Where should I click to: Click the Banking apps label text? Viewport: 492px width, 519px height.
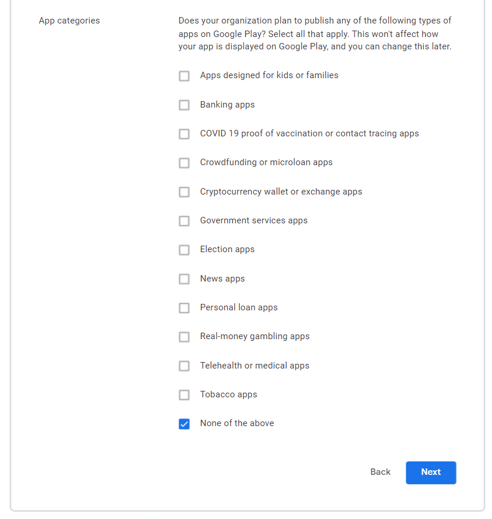click(227, 105)
